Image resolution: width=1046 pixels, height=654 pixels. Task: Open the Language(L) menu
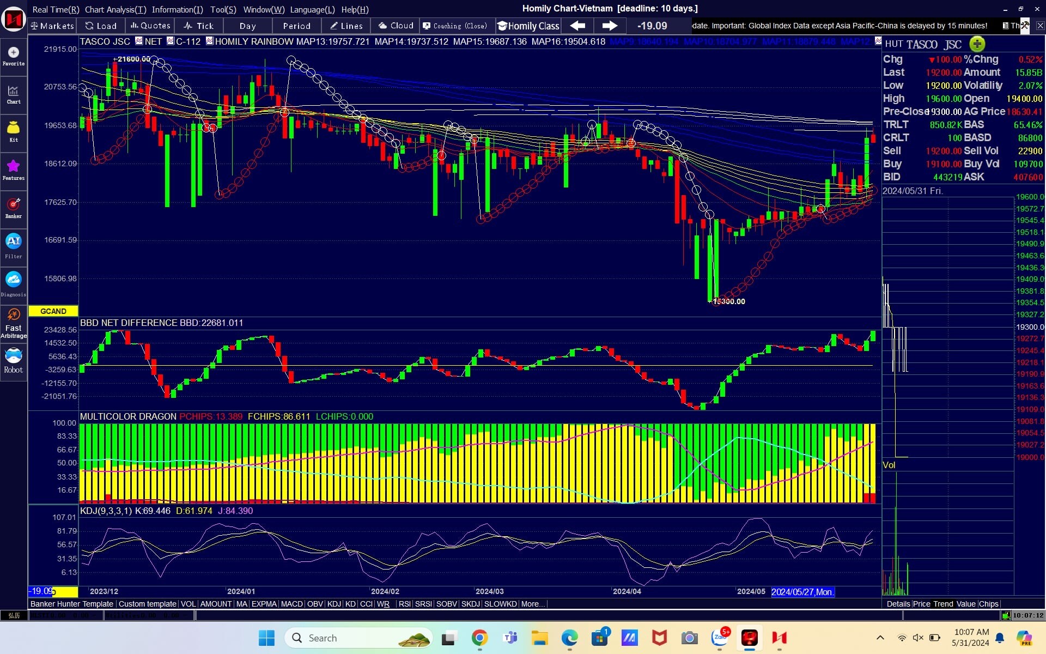coord(312,9)
